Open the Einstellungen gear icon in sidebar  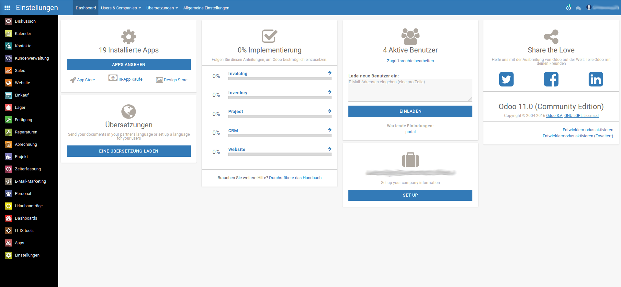9,255
